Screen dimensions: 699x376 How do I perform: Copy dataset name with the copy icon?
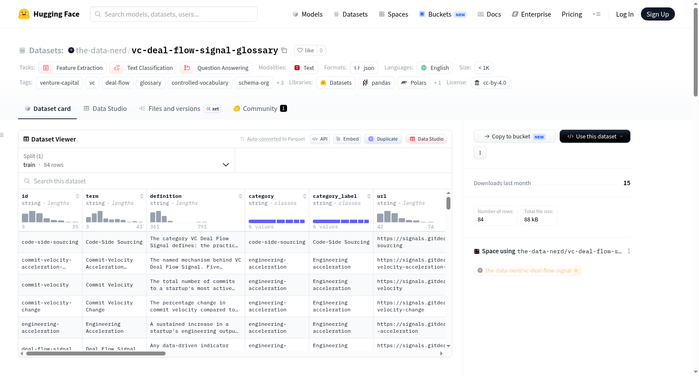point(284,50)
